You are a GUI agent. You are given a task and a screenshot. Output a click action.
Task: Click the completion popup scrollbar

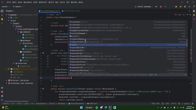187,43
